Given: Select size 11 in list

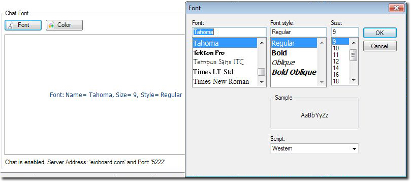Looking at the screenshot, I should (x=340, y=55).
